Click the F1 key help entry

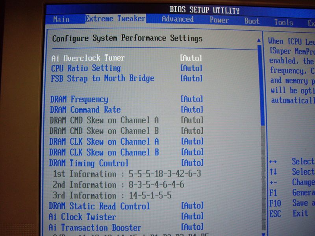coord(291,193)
